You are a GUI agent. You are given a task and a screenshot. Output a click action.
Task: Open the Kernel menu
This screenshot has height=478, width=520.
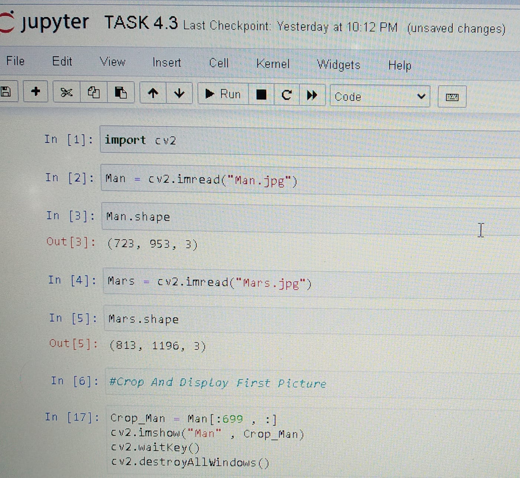click(273, 64)
